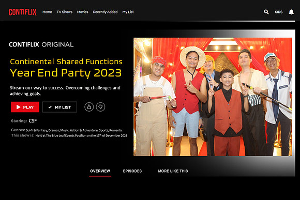Open the notifications bell icon
300x200 pixels.
click(291, 12)
